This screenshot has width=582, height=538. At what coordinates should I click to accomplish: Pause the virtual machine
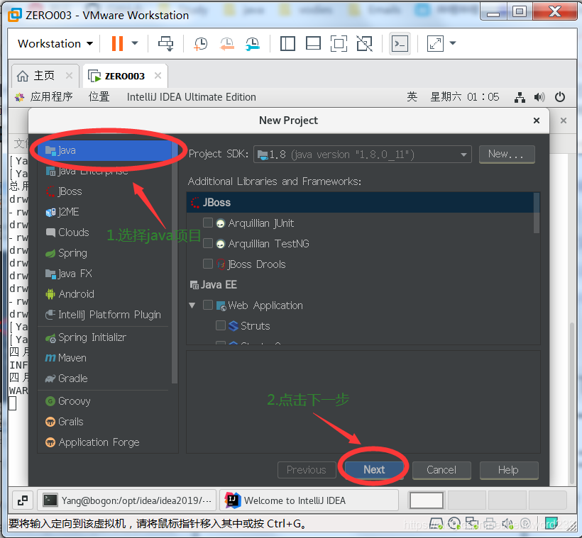117,43
